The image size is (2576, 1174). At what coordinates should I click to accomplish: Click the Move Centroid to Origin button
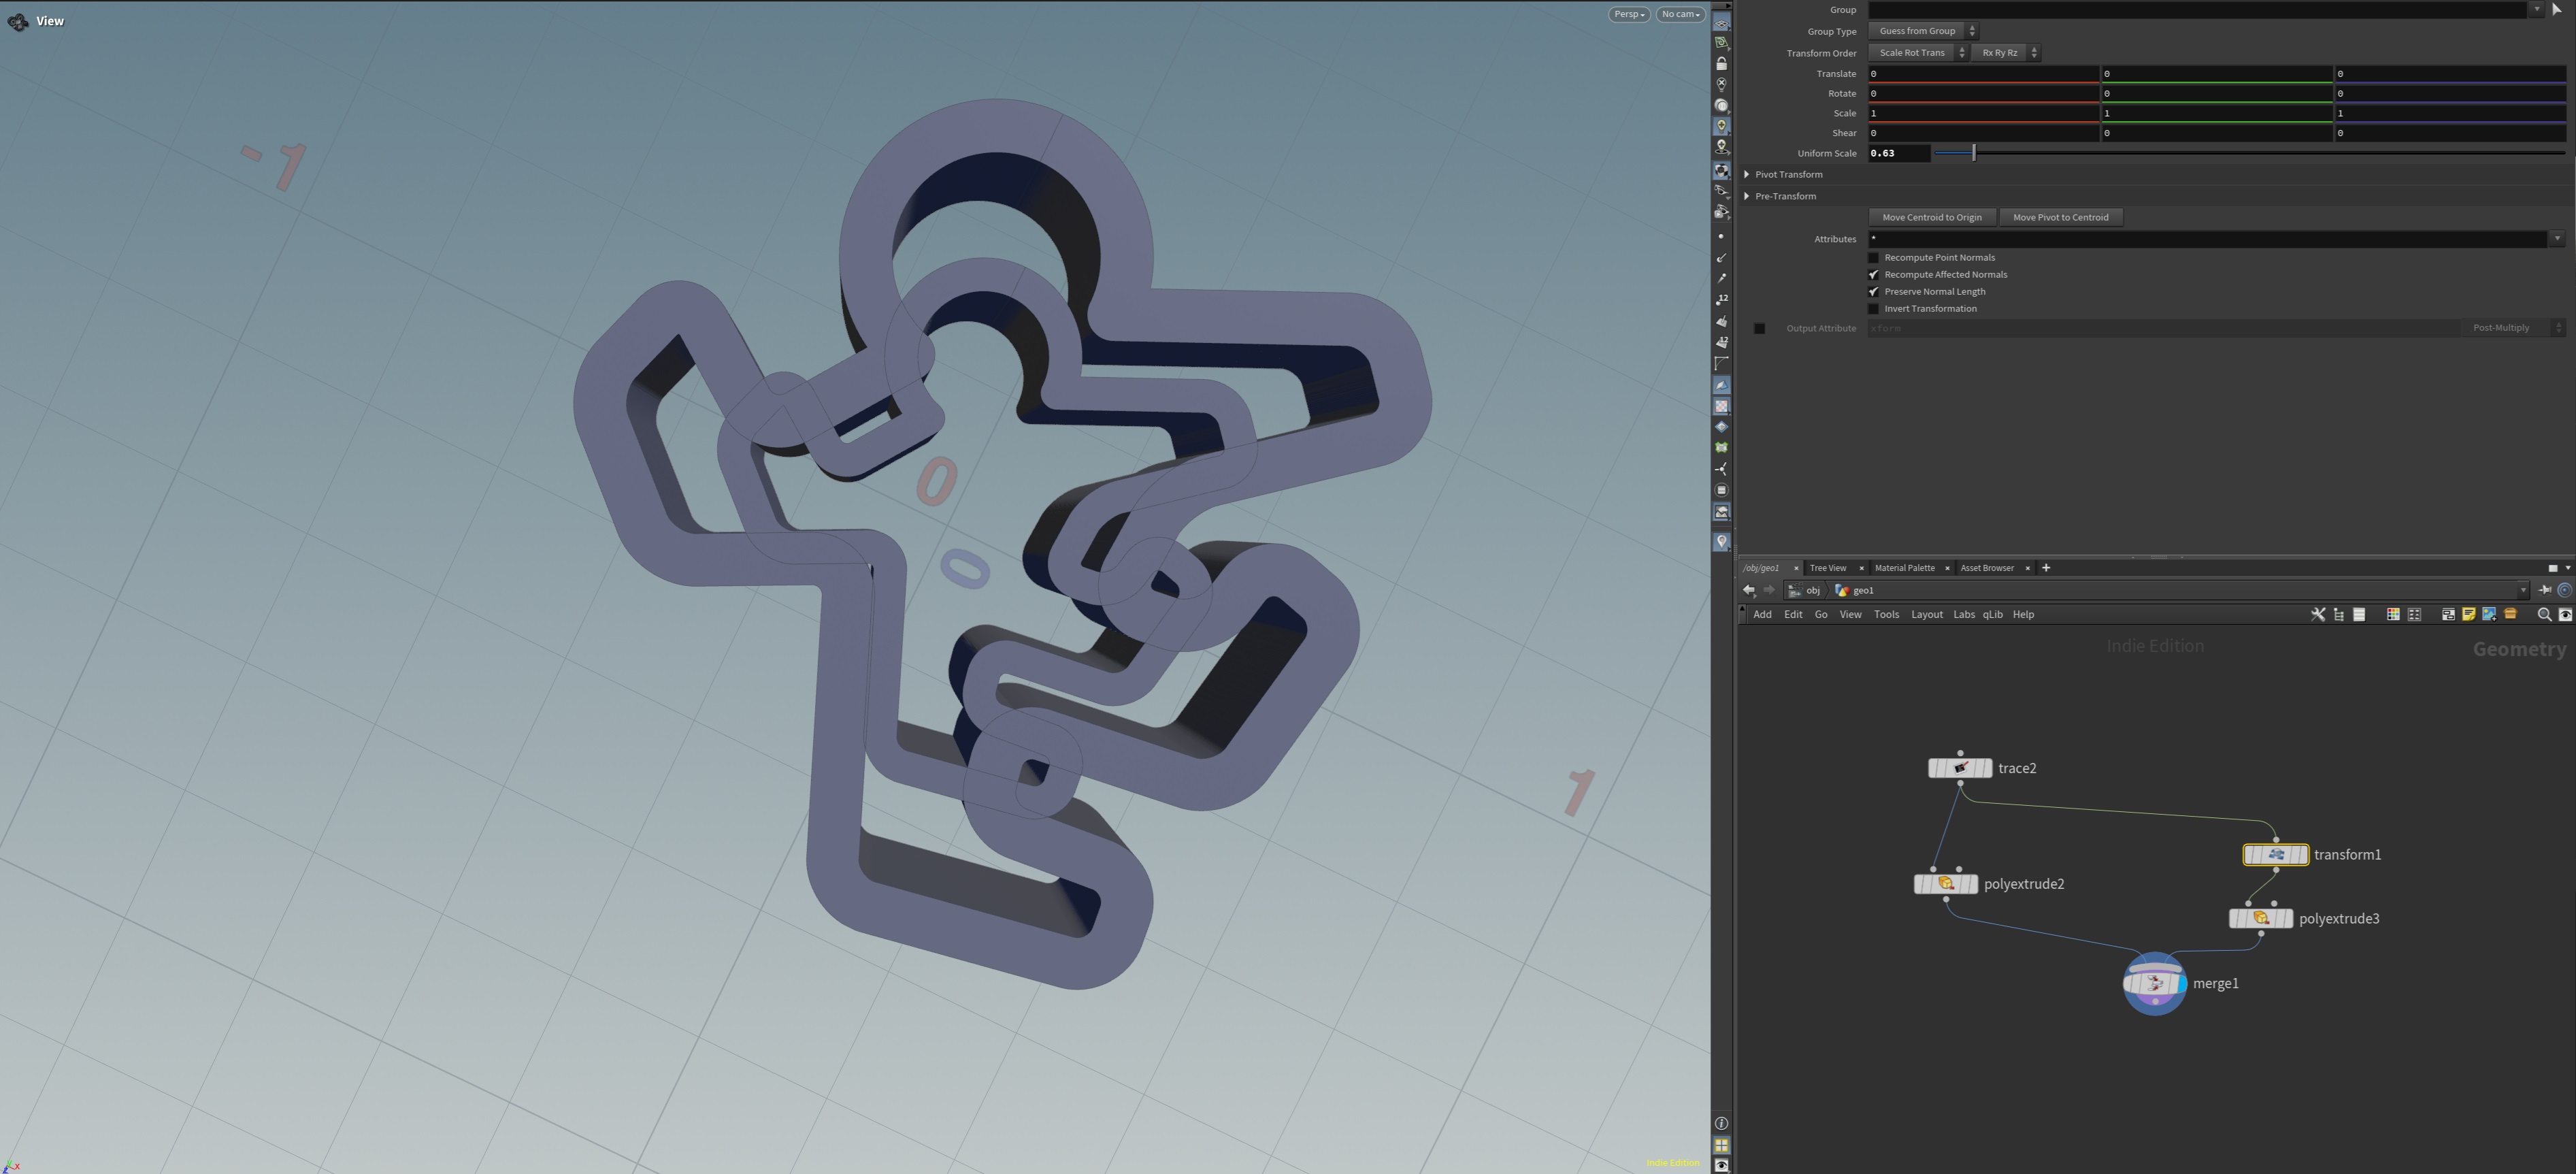coord(1931,217)
